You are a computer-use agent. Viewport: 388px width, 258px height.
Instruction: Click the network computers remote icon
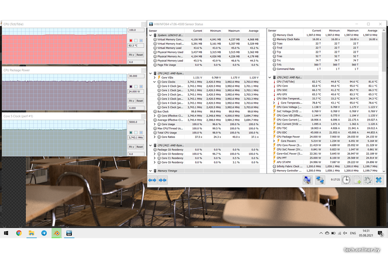(320, 180)
